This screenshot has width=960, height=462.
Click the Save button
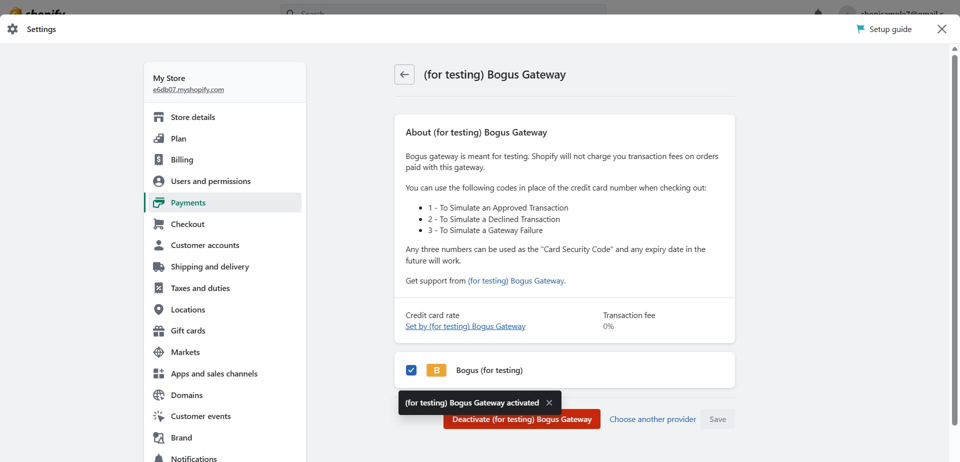tap(717, 419)
